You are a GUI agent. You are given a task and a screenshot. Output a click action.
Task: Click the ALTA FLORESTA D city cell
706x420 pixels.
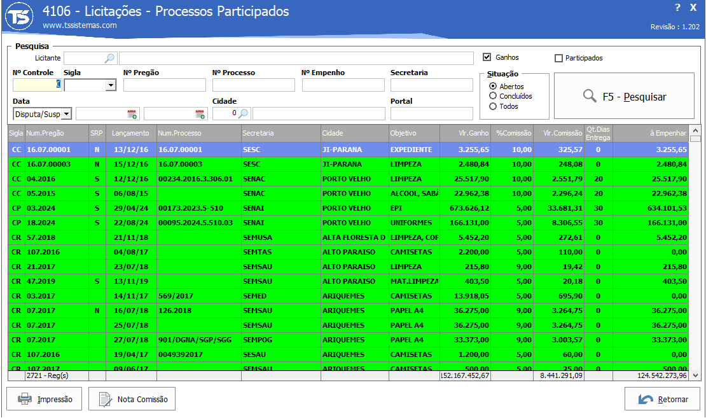355,237
